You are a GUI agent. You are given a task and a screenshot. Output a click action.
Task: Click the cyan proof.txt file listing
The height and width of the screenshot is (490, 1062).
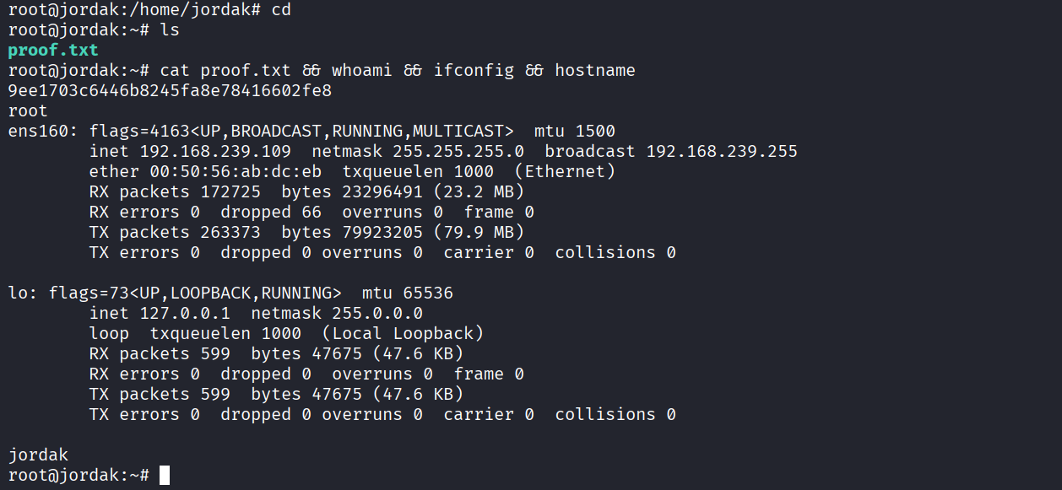53,51
